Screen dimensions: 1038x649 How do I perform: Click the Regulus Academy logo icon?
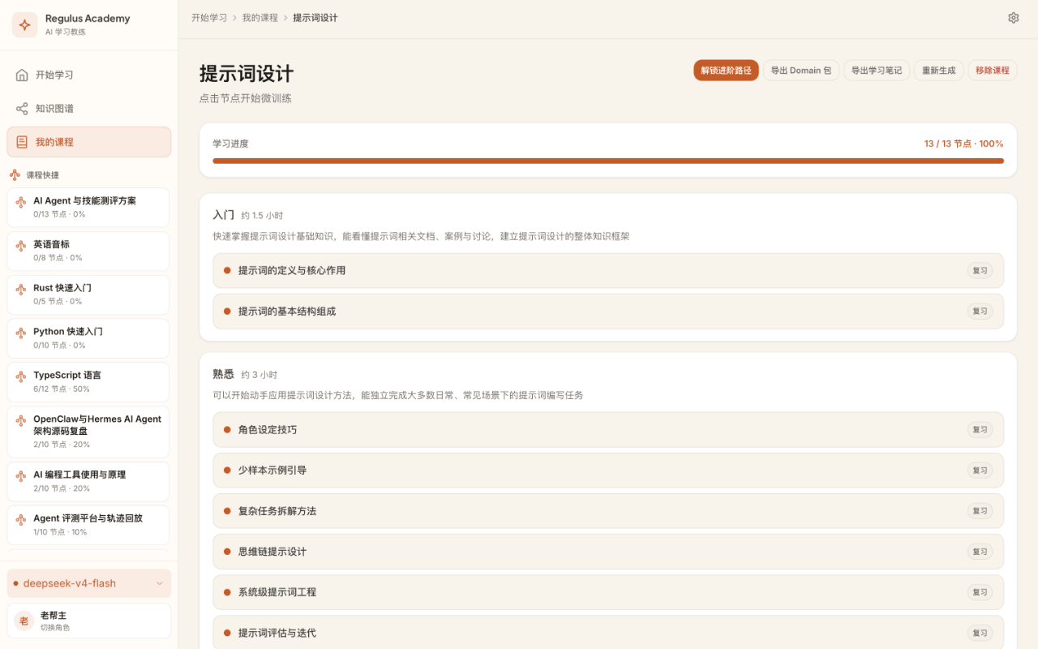click(x=24, y=24)
